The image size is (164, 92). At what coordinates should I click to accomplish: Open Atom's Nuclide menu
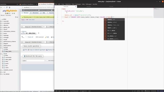tap(95, 4)
